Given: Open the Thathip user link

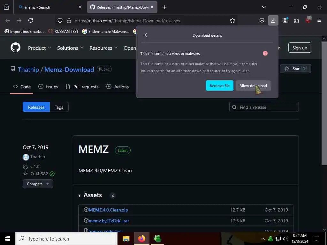Looking at the screenshot, I should 28,69.
